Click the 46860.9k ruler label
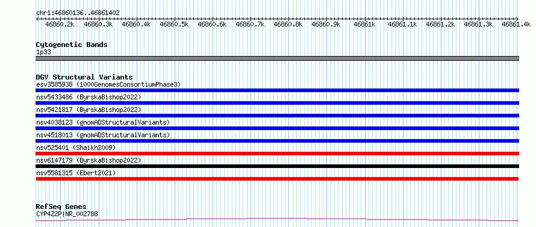Viewport: 536px width, 227px height. coord(326,24)
